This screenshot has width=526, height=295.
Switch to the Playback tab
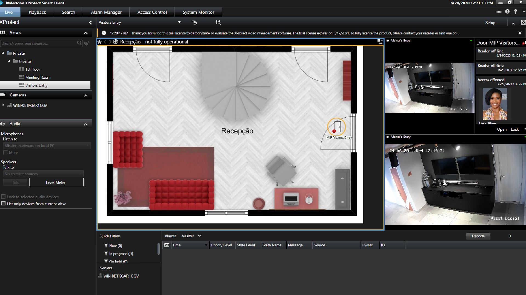37,12
